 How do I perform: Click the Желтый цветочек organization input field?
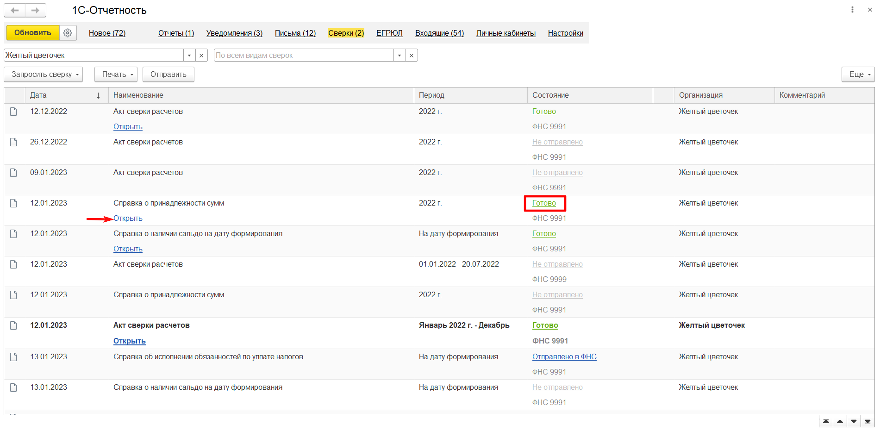94,56
